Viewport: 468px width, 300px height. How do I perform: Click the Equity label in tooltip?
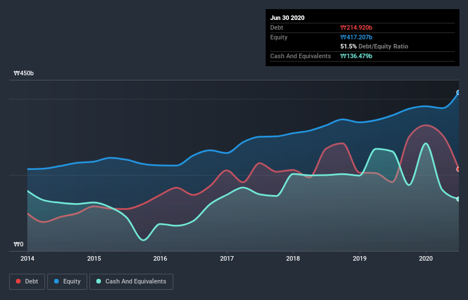[x=279, y=37]
